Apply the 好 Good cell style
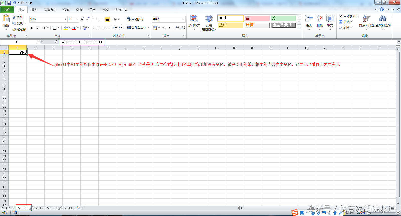This screenshot has width=401, height=216. click(x=284, y=18)
